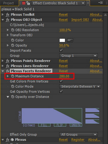Click the Opacity over Distance stopwatch icon
Viewport: 108px width, 144px height.
click(13, 97)
